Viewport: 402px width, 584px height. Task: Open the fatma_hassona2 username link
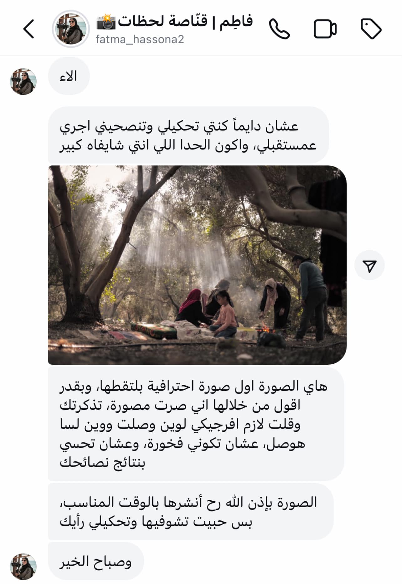140,39
